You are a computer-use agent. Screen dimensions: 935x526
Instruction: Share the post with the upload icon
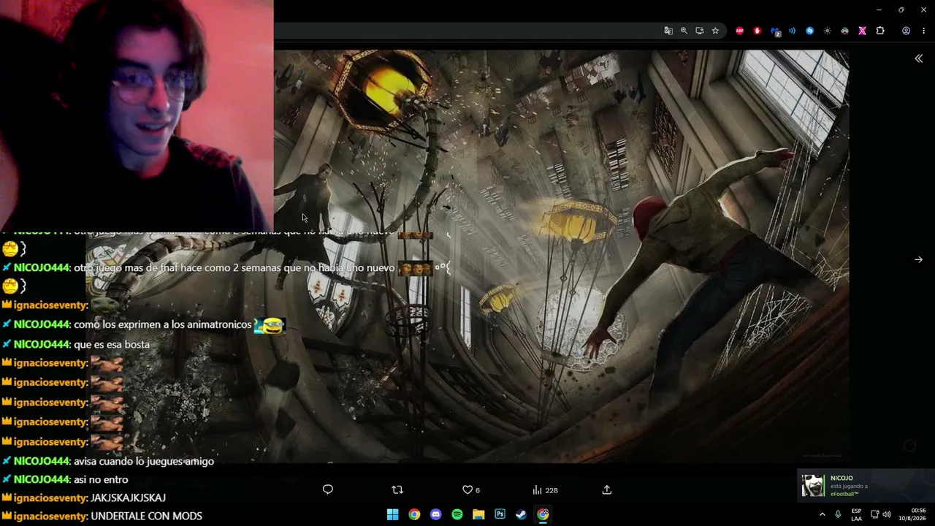(x=606, y=489)
